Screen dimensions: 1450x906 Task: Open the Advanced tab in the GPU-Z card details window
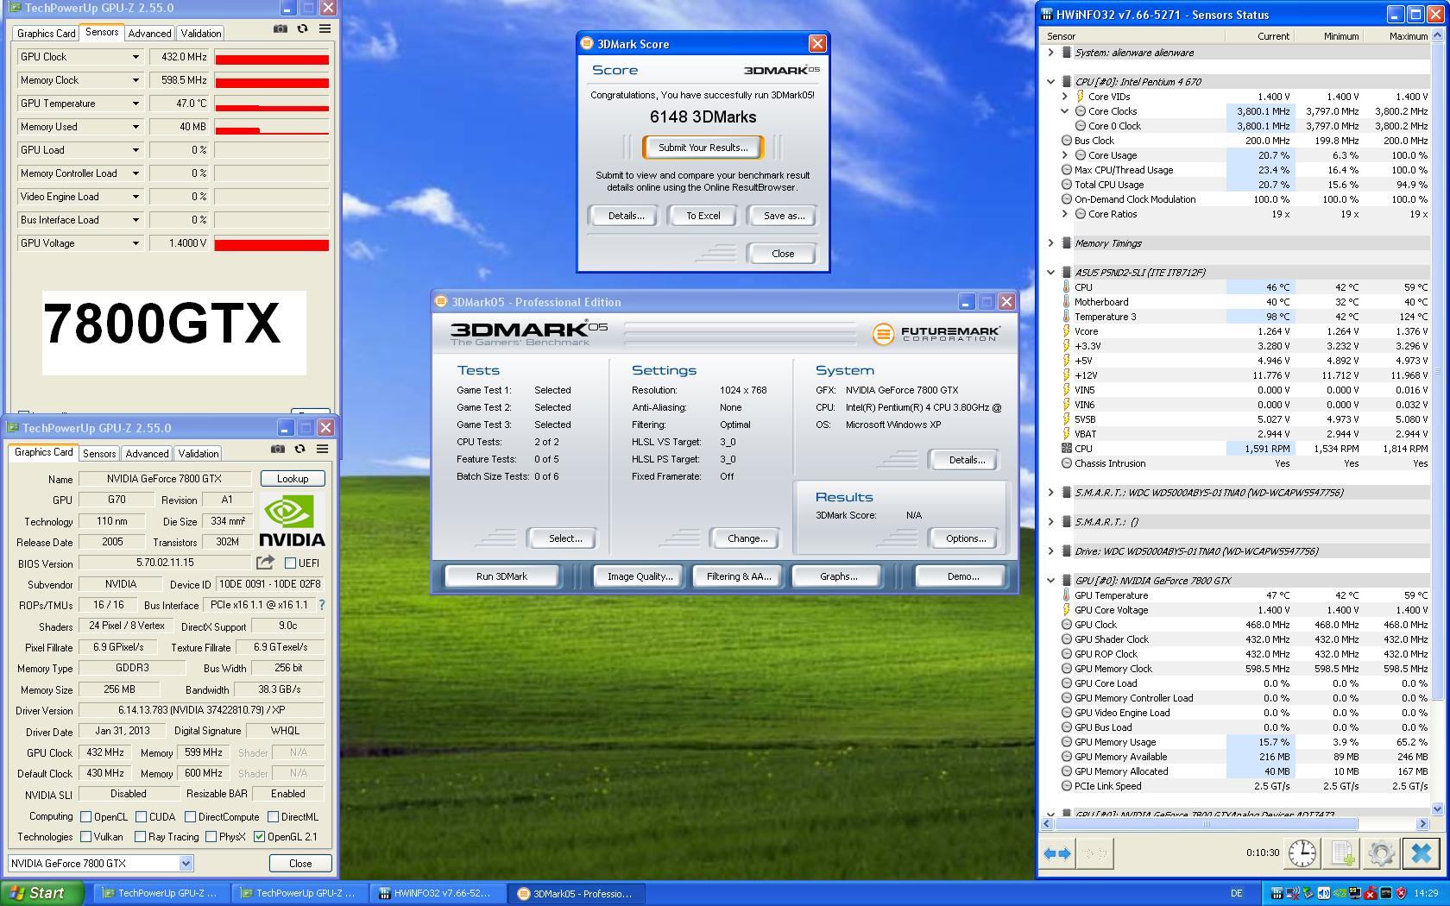point(147,454)
